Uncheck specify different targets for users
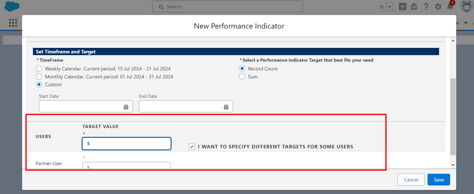474x194 pixels. 192,147
